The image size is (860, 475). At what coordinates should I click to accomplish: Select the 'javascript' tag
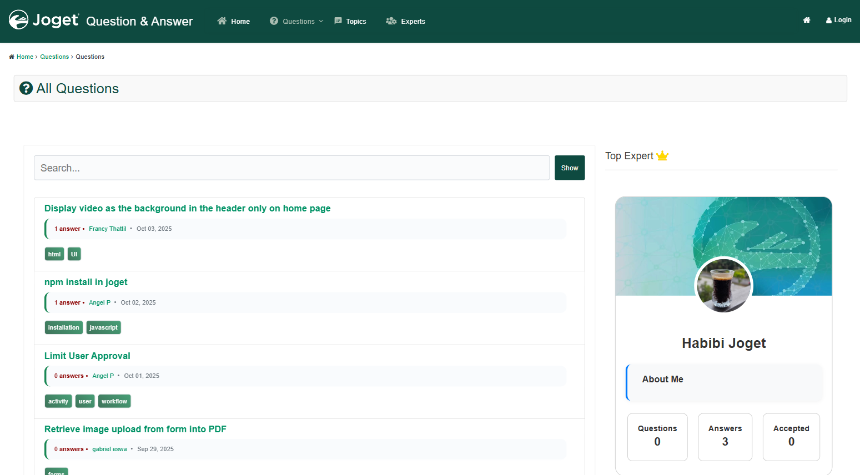coord(103,327)
